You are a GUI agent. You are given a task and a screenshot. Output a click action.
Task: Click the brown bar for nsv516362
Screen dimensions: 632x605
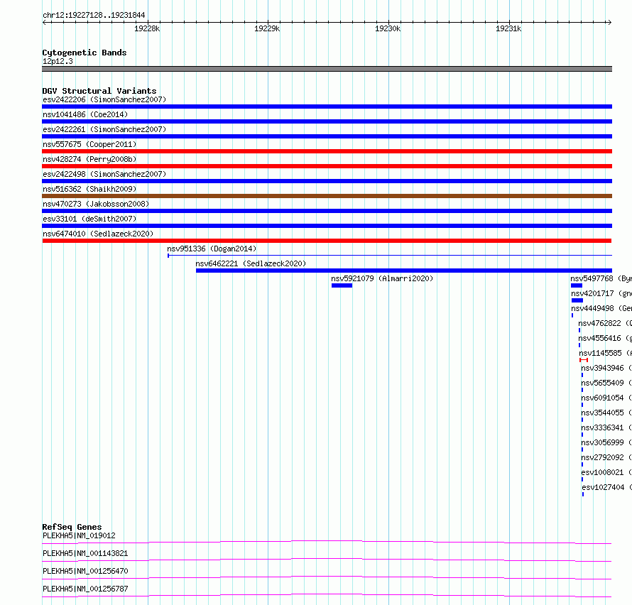pos(327,196)
